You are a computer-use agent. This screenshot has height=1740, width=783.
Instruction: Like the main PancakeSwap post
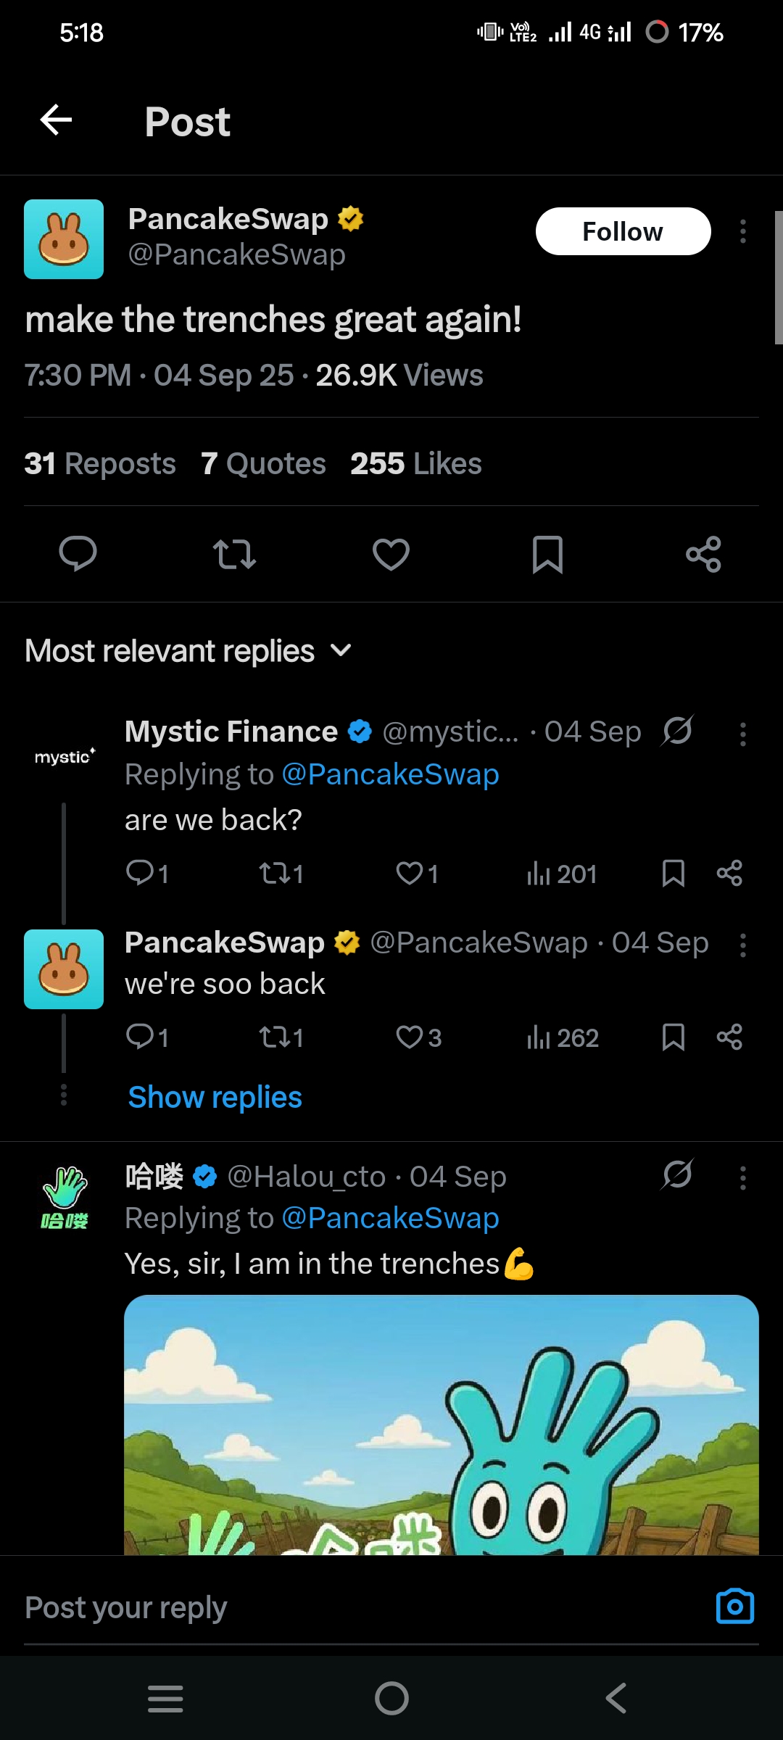click(391, 555)
